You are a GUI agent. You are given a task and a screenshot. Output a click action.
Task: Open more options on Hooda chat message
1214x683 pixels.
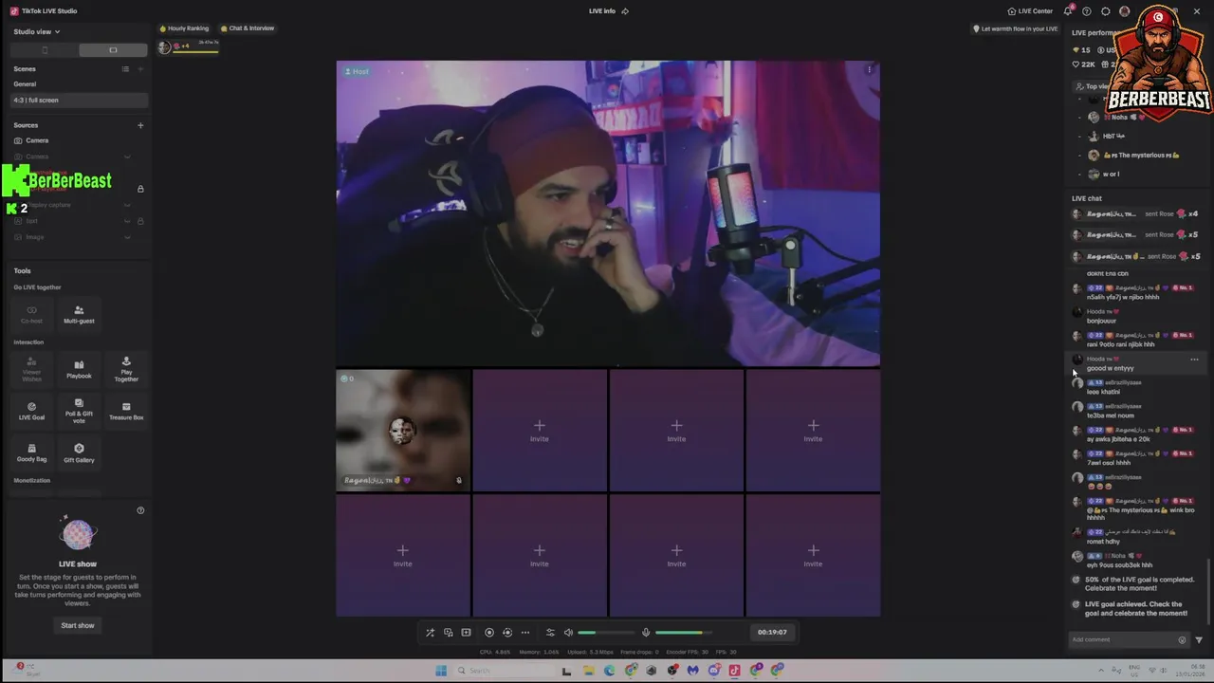(1194, 360)
